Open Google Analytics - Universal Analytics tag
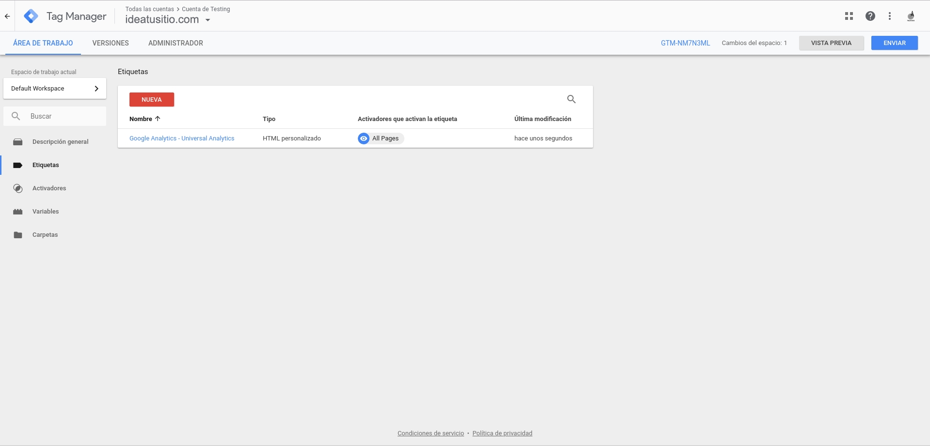Image resolution: width=930 pixels, height=446 pixels. click(x=182, y=138)
